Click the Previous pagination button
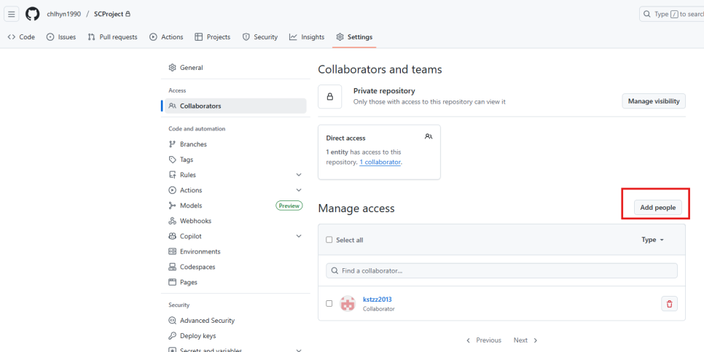Image resolution: width=704 pixels, height=352 pixels. [x=484, y=340]
